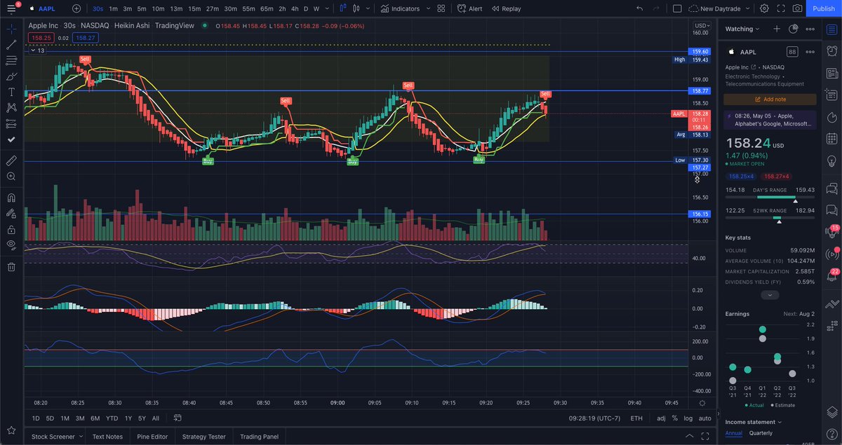
Task: Select the trend line drawing tool
Action: pyautogui.click(x=11, y=45)
